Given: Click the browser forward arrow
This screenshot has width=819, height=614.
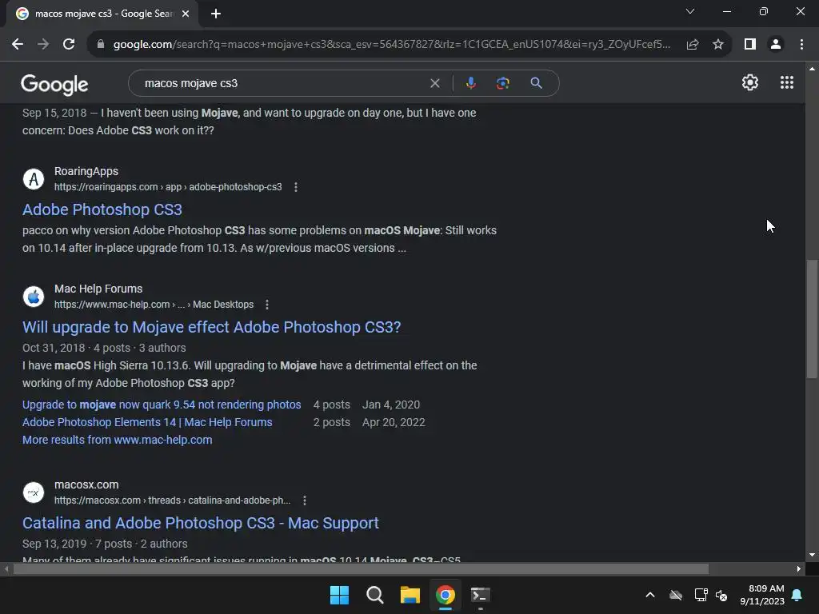Looking at the screenshot, I should point(43,45).
